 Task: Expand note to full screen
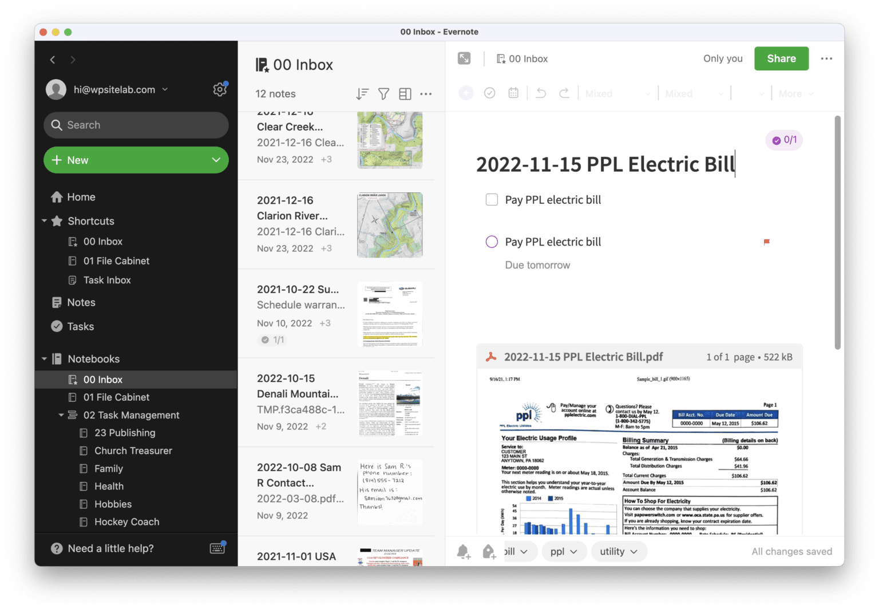click(x=464, y=58)
